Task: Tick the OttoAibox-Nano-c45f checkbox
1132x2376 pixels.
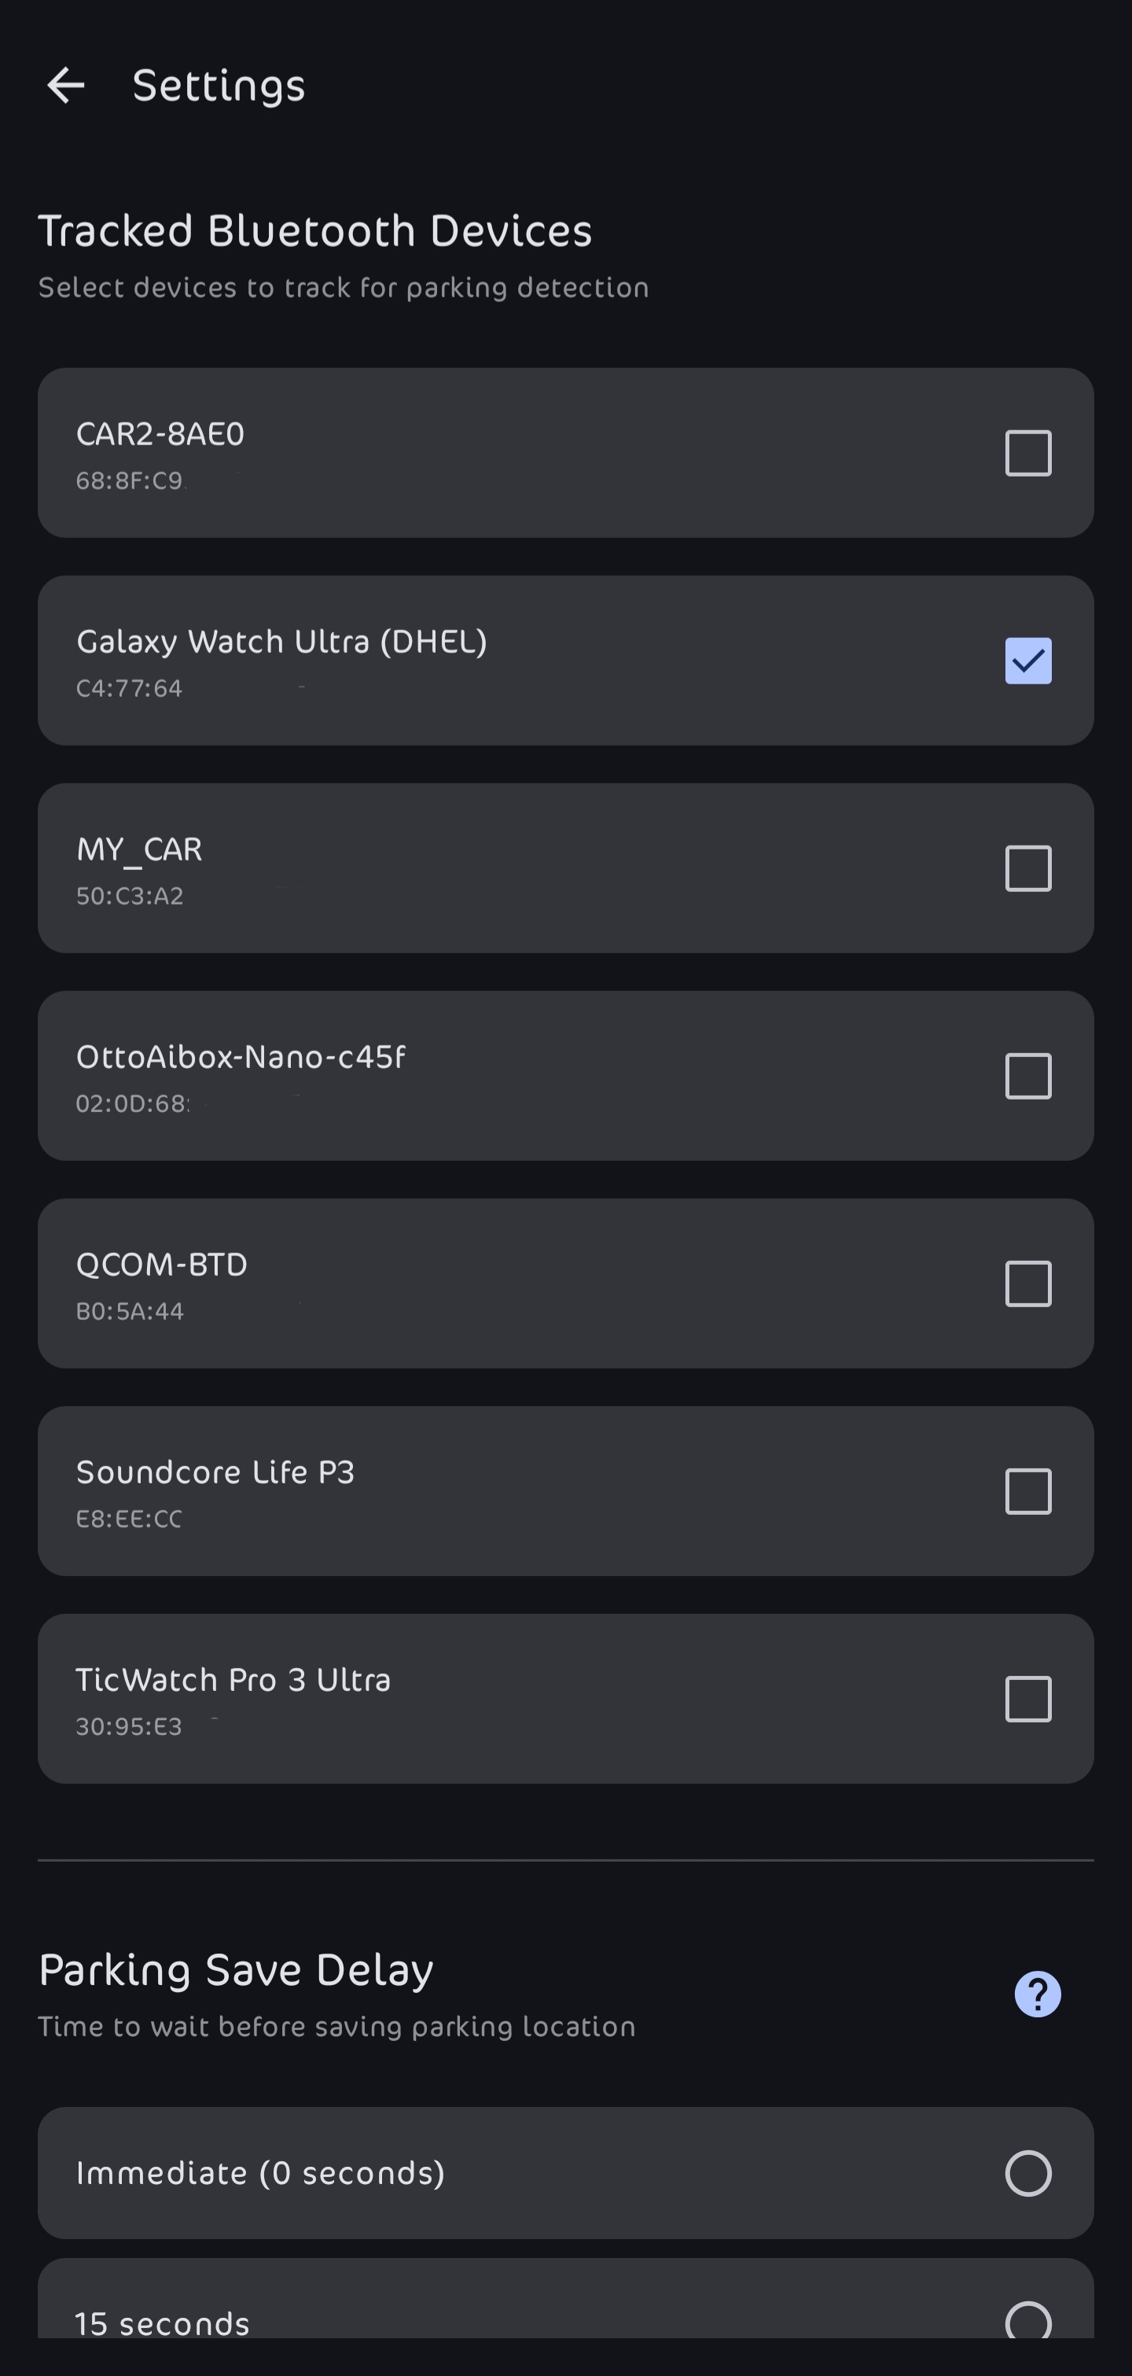Action: pos(1027,1075)
